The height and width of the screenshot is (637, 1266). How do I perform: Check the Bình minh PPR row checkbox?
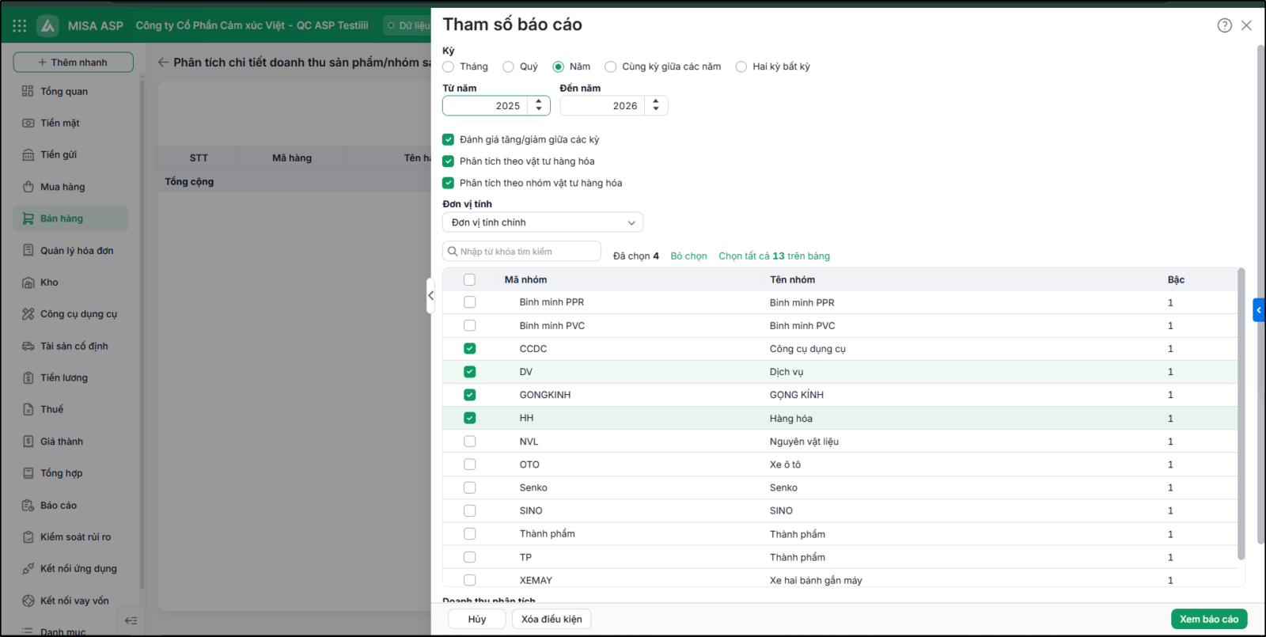pos(470,302)
